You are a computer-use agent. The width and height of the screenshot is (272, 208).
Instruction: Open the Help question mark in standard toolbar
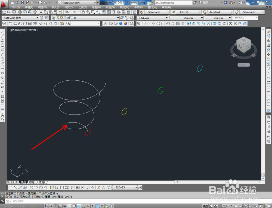click(x=135, y=12)
